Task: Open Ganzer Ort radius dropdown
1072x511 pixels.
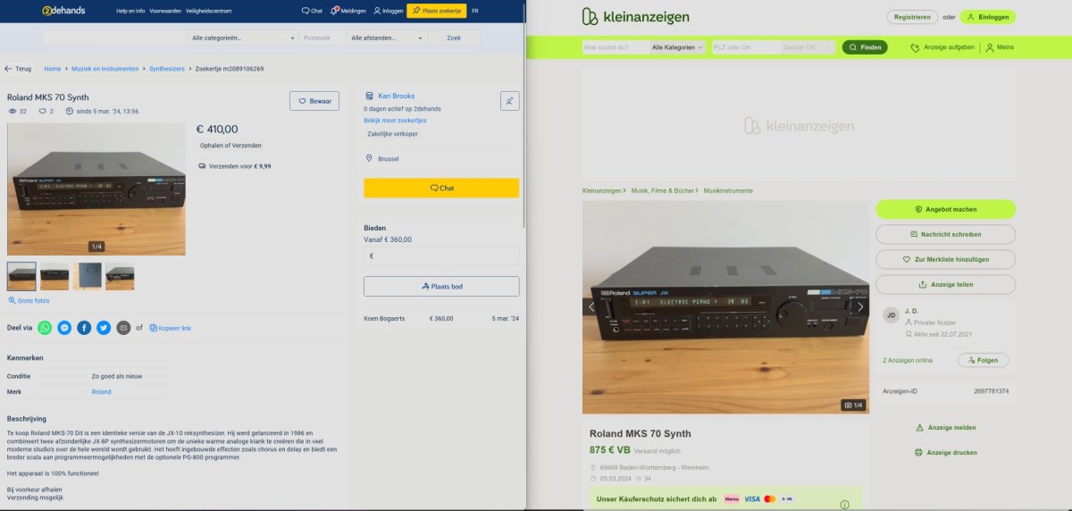Action: [x=808, y=47]
